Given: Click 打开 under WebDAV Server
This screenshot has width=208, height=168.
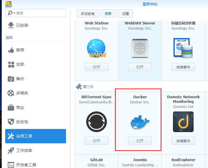Looking at the screenshot, I should pos(140,67).
